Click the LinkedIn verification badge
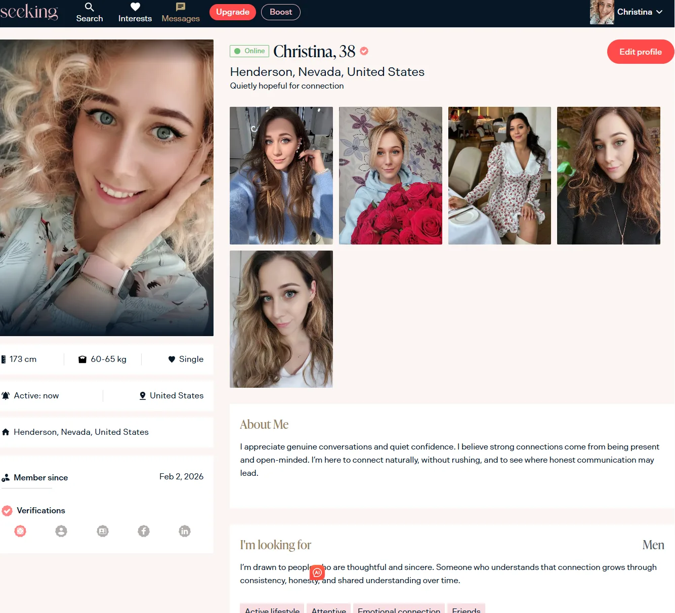 click(185, 531)
